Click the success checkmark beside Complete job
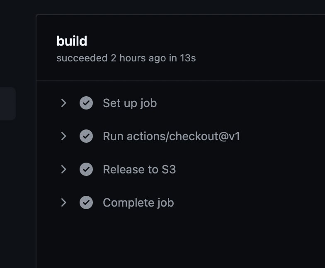The width and height of the screenshot is (325, 268). (86, 202)
